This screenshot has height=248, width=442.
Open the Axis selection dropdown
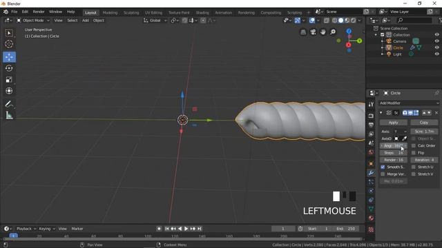pos(400,132)
